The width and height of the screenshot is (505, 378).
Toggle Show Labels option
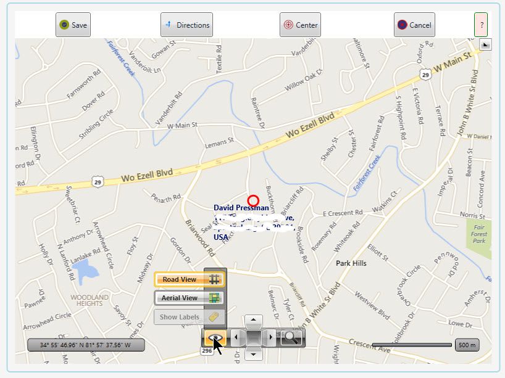click(189, 317)
